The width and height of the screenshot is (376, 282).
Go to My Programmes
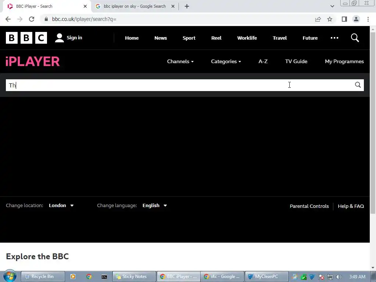tap(344, 61)
